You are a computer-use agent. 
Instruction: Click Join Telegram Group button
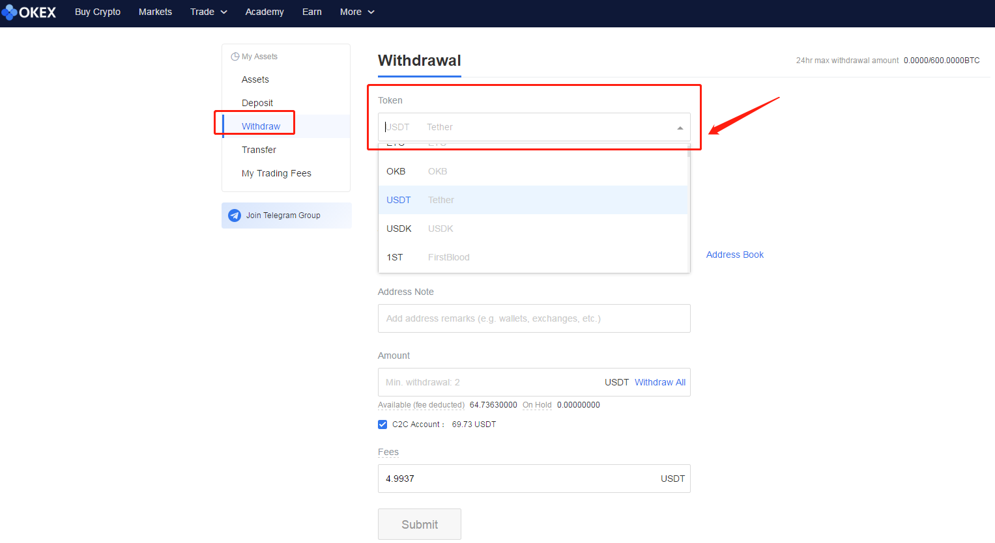tap(287, 216)
